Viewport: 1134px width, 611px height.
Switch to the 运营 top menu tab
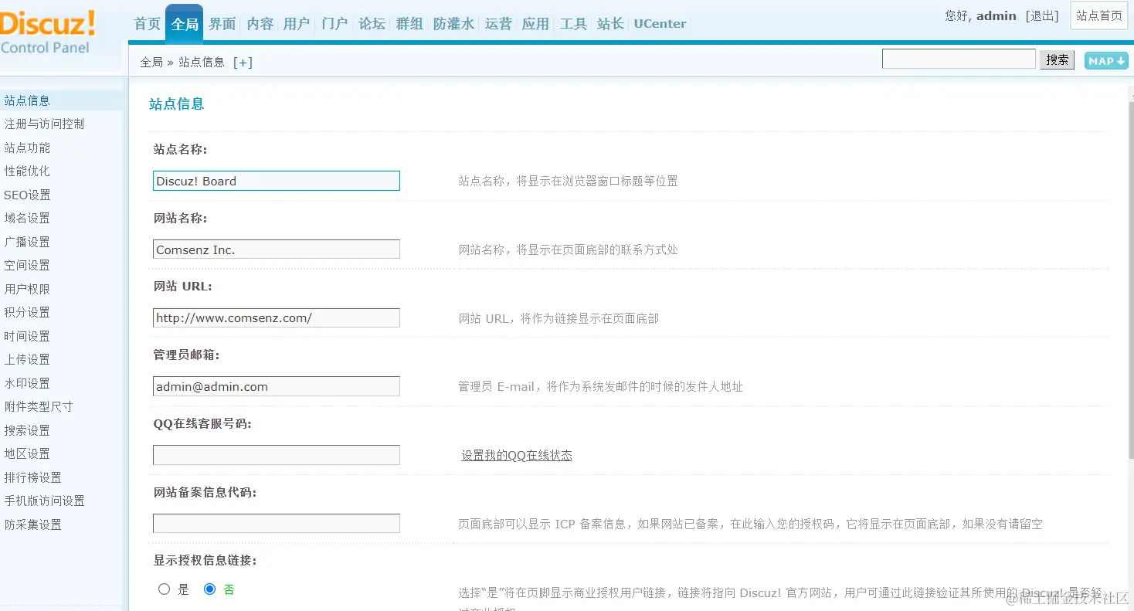pos(498,24)
